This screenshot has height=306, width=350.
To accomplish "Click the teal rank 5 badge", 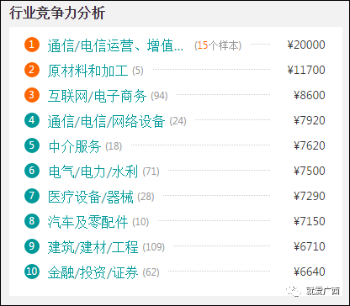I will click(32, 145).
